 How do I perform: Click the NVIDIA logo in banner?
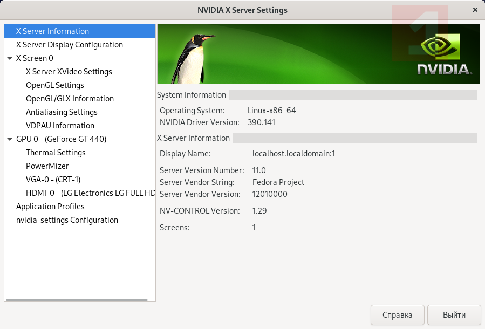pyautogui.click(x=445, y=55)
